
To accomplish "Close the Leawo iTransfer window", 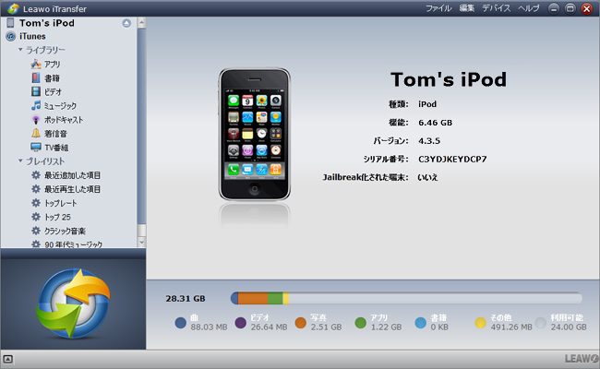I will tap(586, 8).
